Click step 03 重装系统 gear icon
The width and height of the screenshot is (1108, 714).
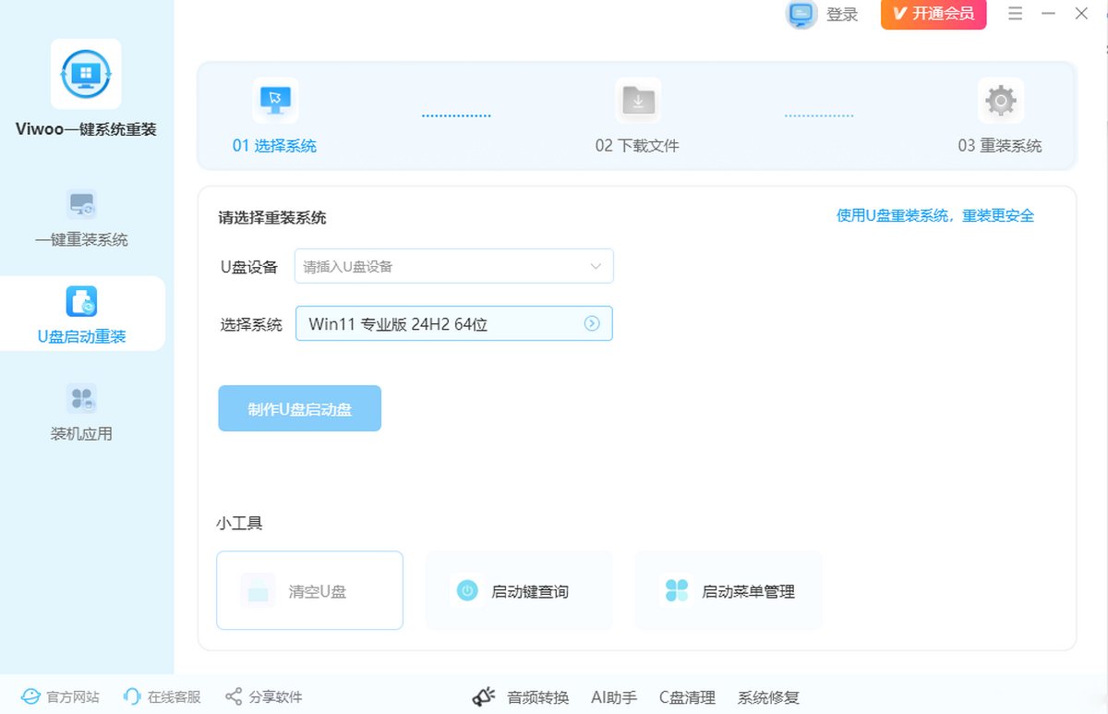pos(1001,100)
